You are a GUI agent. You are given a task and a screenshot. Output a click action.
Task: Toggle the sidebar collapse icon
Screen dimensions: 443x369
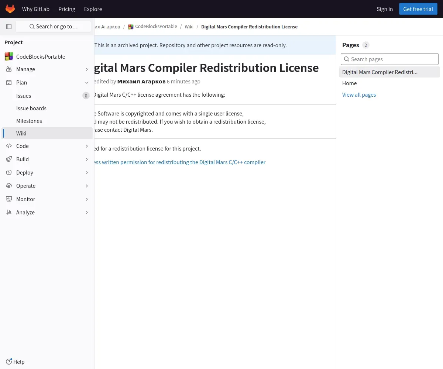tap(9, 27)
